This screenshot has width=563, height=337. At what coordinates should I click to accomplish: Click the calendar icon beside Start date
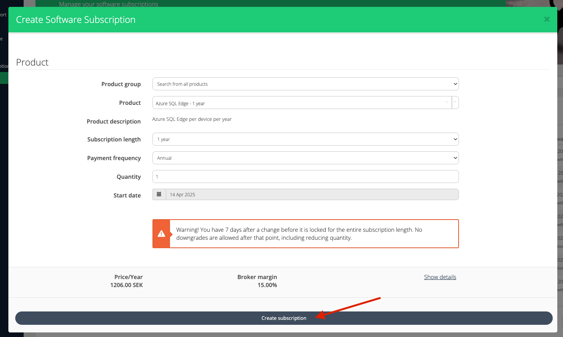159,194
